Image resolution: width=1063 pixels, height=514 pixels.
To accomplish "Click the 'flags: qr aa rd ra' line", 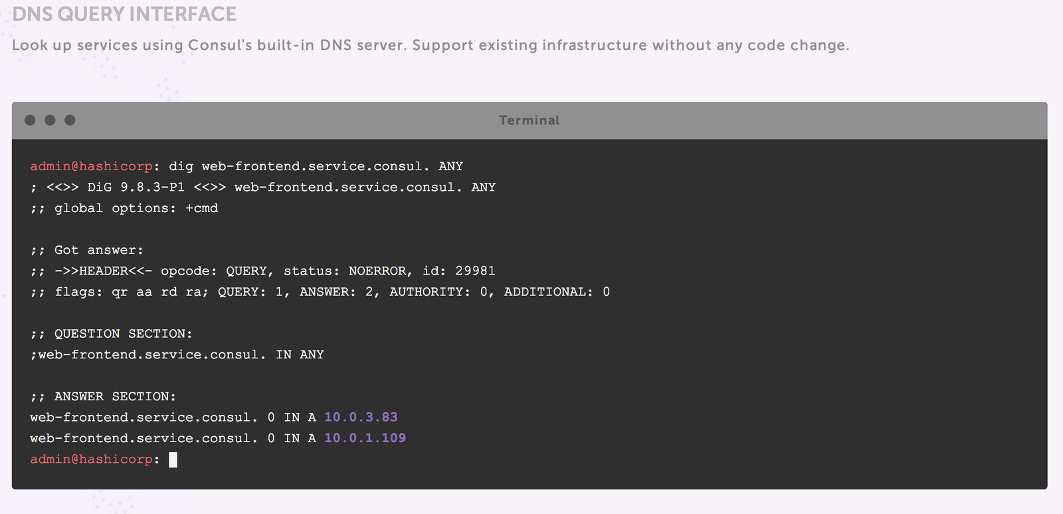I will click(320, 292).
